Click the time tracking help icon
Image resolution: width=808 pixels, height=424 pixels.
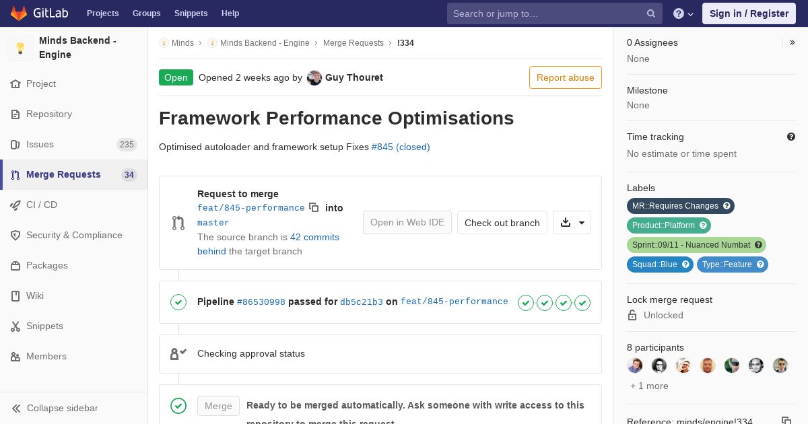[791, 137]
